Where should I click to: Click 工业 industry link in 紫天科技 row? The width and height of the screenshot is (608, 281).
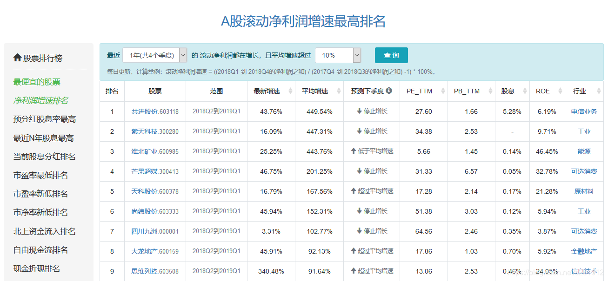coord(584,131)
